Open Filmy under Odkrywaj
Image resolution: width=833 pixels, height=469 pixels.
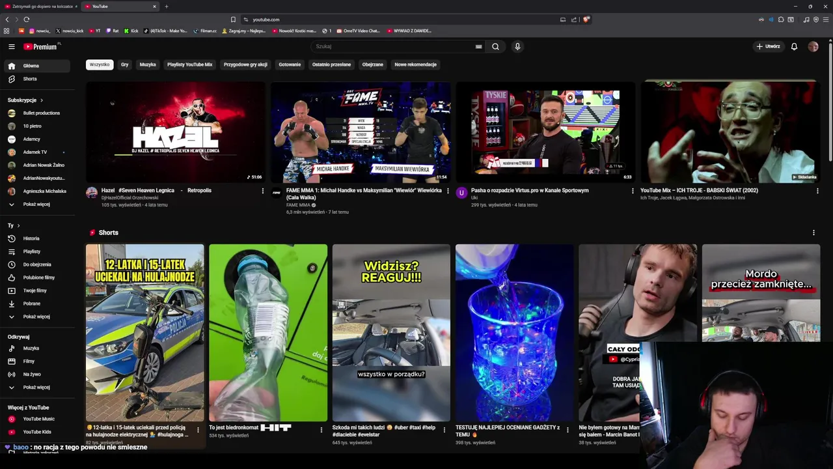[37, 362]
